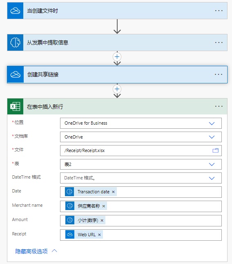Open the ellipsis menu for 创建共享链接
232x264 pixels.
pos(219,74)
